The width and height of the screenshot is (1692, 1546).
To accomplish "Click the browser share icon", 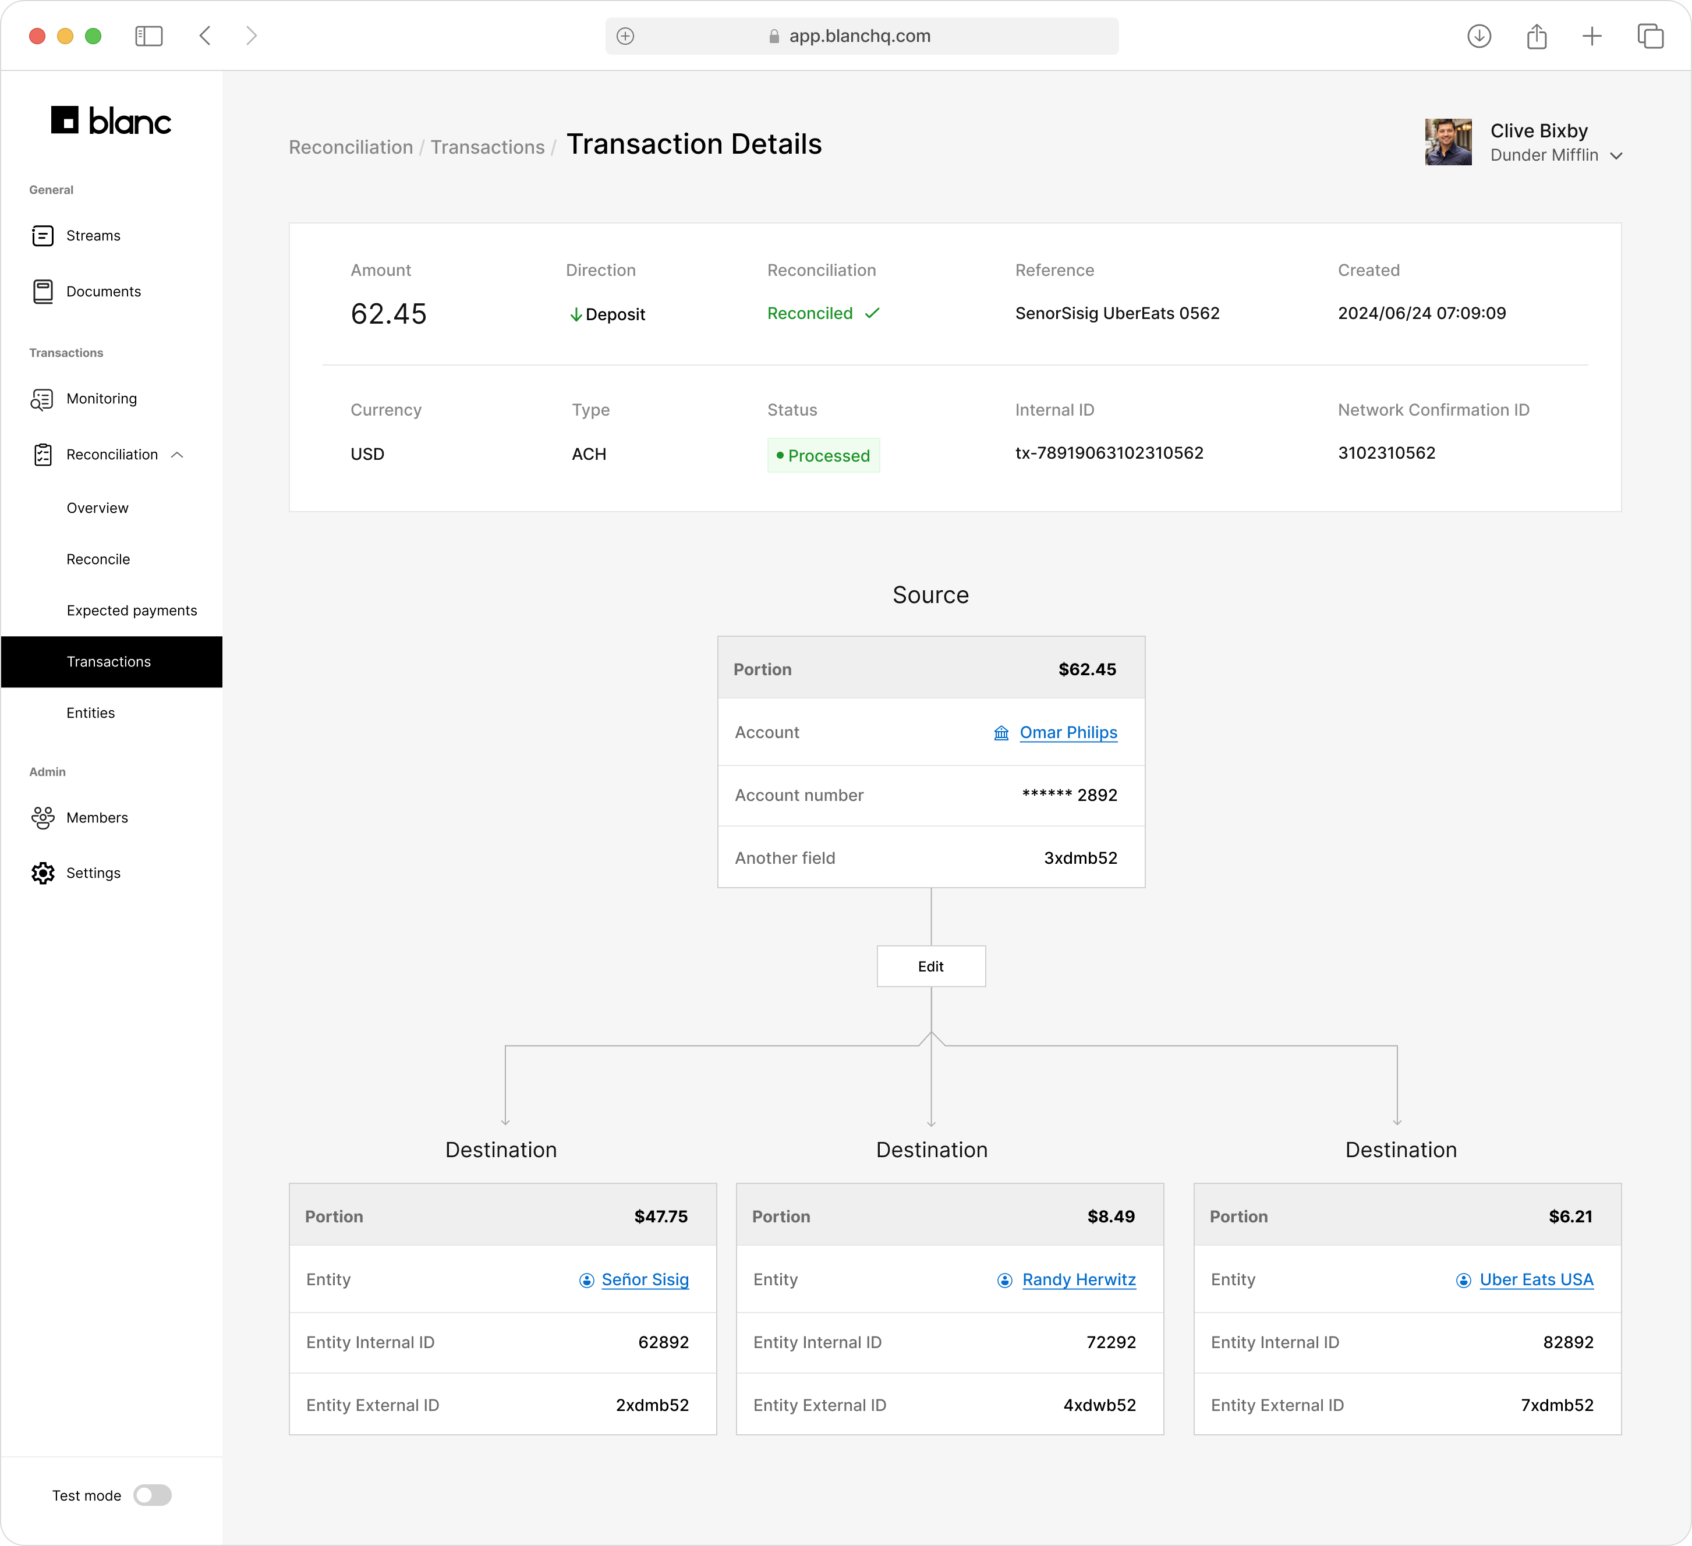I will click(x=1536, y=36).
